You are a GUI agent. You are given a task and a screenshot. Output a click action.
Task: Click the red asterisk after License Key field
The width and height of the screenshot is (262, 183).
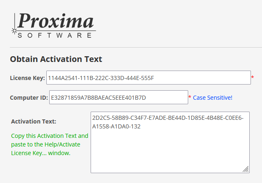(253, 77)
